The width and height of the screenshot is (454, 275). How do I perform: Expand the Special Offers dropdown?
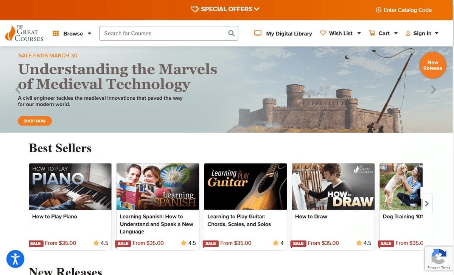[x=225, y=9]
